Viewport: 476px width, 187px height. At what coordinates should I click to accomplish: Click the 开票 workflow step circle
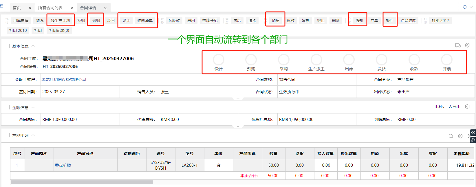pos(447,60)
